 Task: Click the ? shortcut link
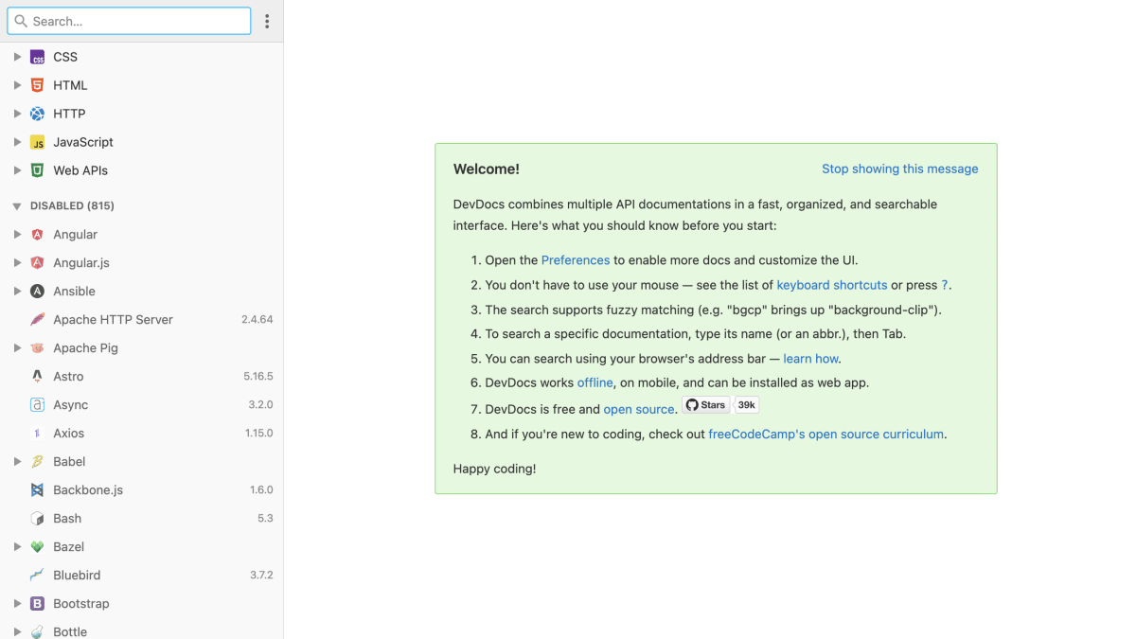(x=945, y=285)
